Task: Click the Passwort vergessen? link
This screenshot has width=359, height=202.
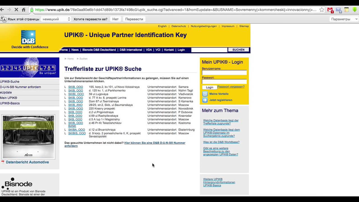Action: coord(231,87)
